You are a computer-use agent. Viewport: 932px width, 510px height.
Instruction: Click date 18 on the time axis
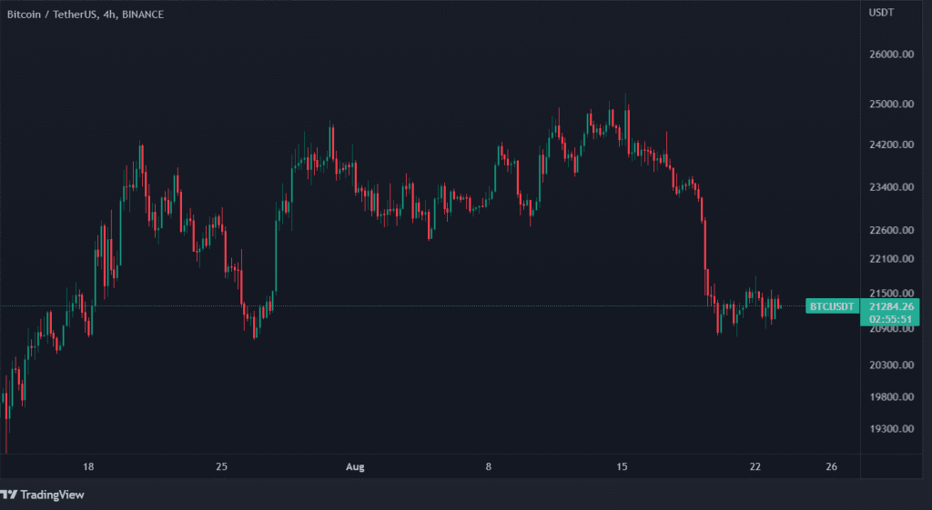[x=88, y=466]
